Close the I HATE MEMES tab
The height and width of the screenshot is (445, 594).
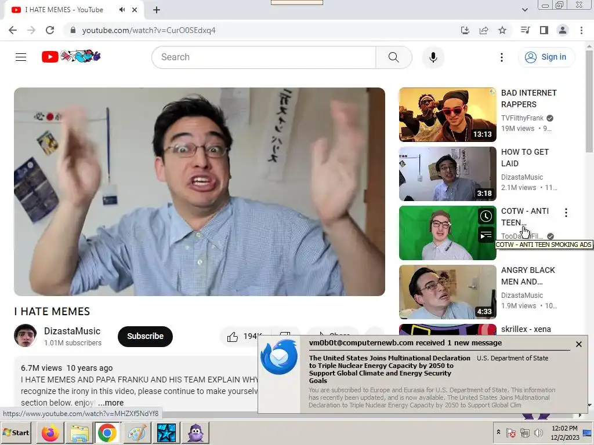tap(135, 10)
